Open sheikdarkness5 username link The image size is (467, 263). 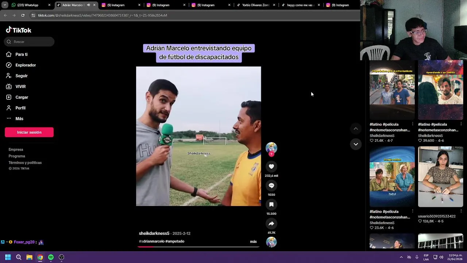[154, 233]
